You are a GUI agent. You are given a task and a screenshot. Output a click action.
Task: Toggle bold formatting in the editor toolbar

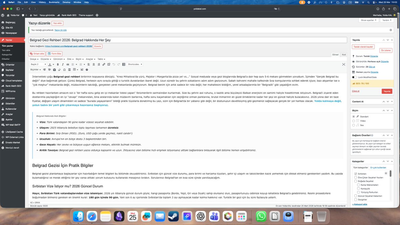click(58, 64)
